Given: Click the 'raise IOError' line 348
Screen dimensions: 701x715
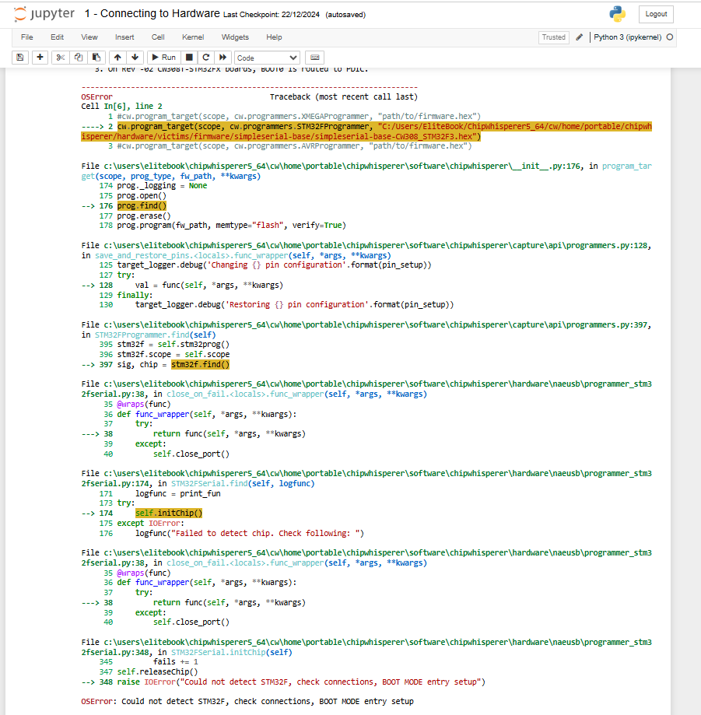Looking at the screenshot, I should coord(301,682).
